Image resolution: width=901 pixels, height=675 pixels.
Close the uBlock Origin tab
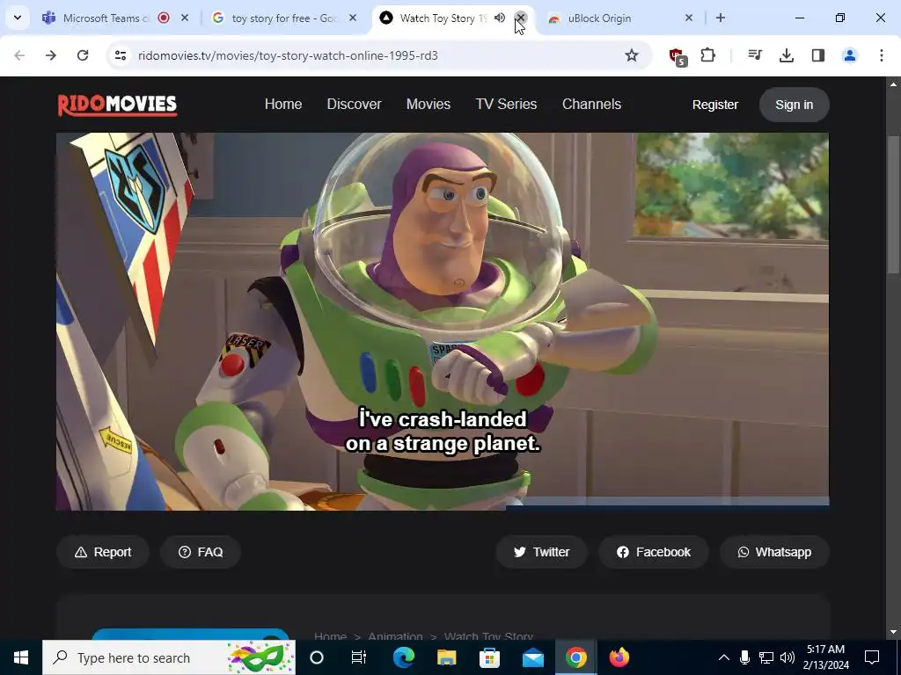click(x=689, y=18)
